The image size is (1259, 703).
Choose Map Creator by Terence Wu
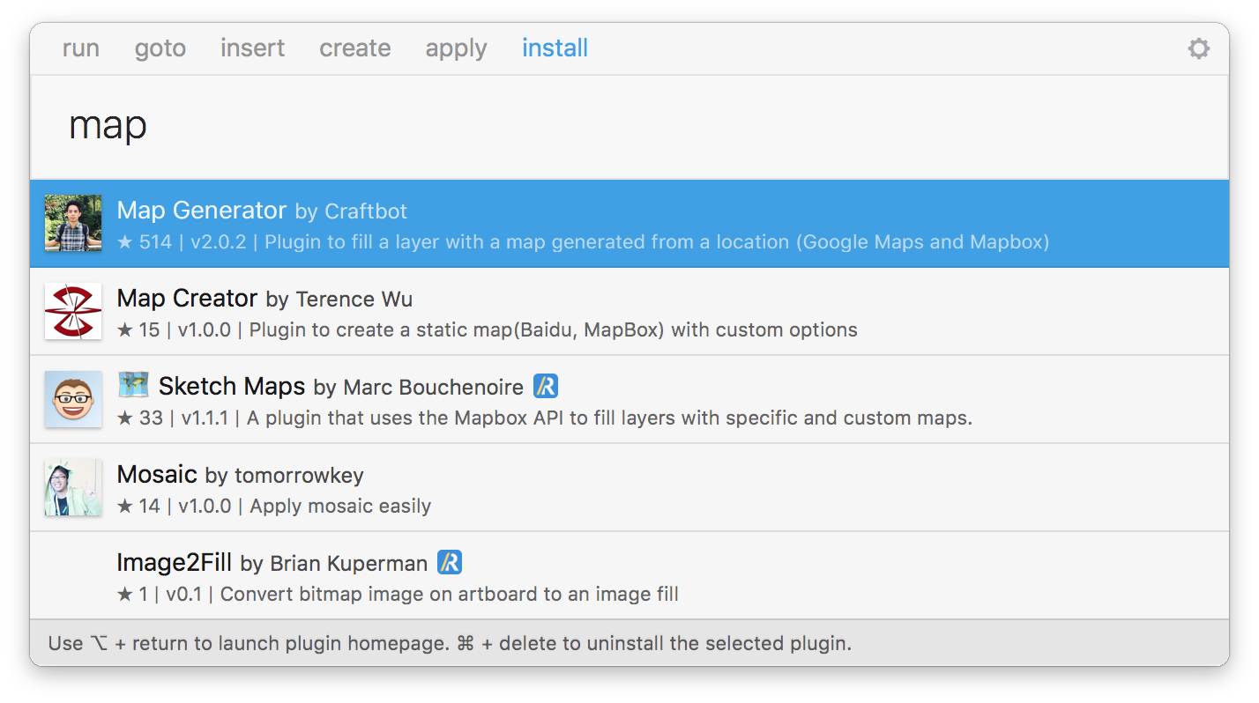(264, 299)
